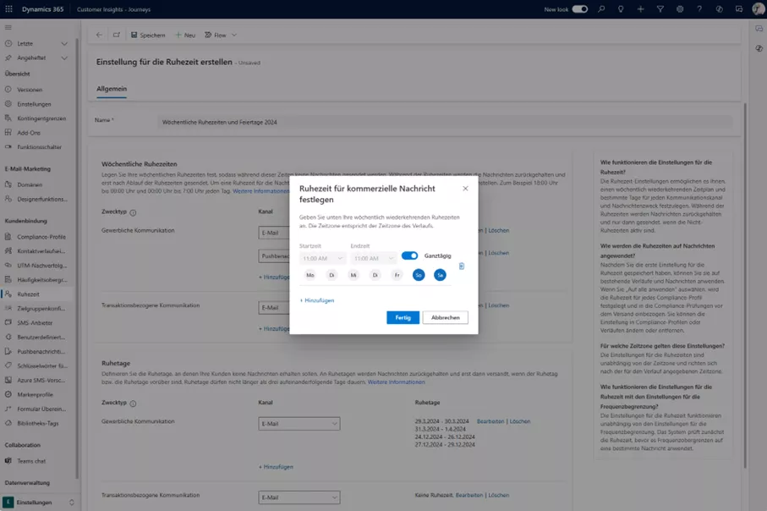Toggle the New look switch
The height and width of the screenshot is (511, 767).
579,9
